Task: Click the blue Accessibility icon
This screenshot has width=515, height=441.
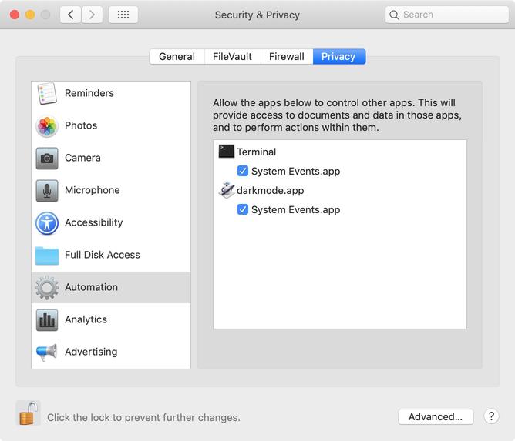Action: [47, 223]
